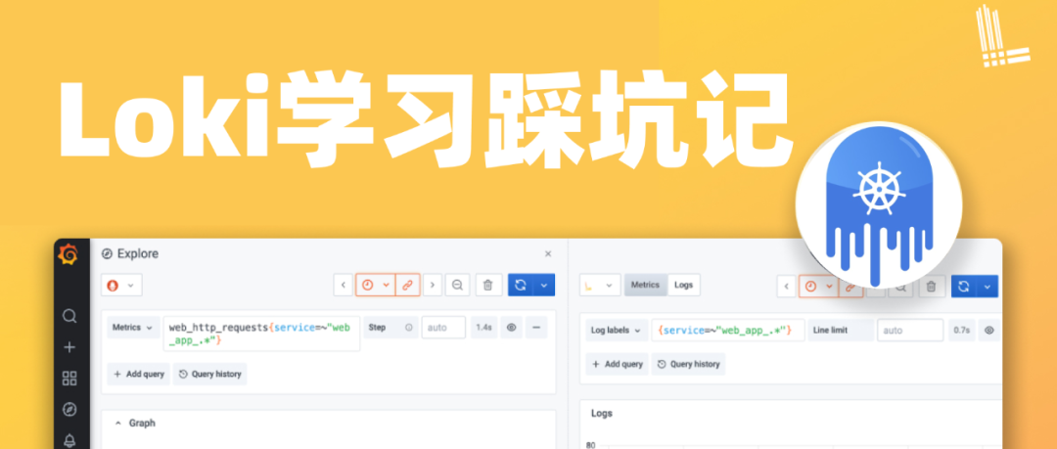The width and height of the screenshot is (1057, 449).
Task: Toggle time sync link in left pane
Action: tap(407, 286)
